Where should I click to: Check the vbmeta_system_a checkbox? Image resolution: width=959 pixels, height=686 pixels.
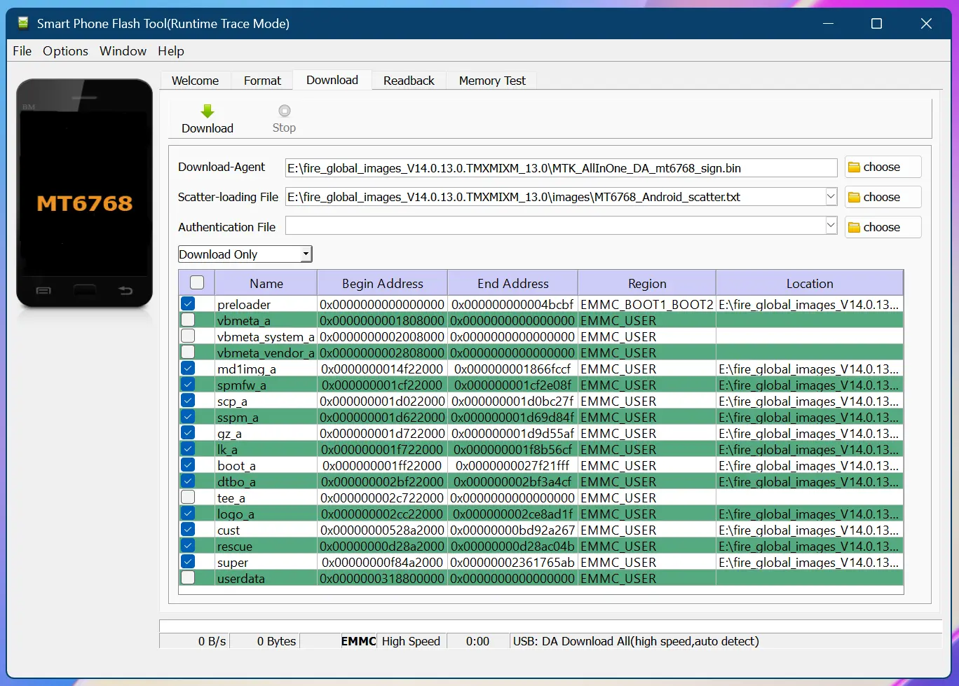[188, 336]
